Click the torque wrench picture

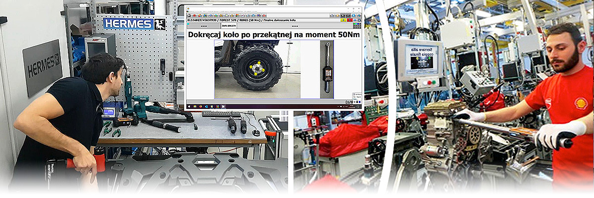pos(327,69)
